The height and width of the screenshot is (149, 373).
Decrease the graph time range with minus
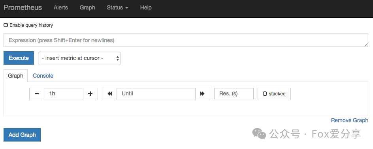click(x=37, y=94)
